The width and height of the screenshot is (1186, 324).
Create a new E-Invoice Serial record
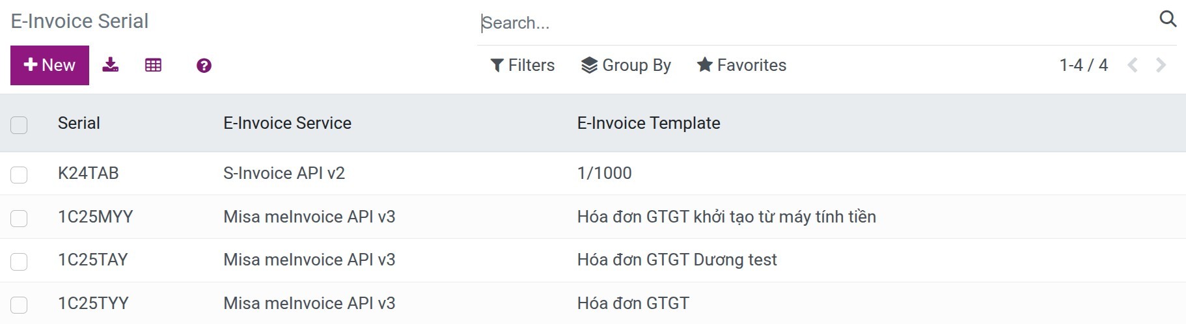click(49, 65)
